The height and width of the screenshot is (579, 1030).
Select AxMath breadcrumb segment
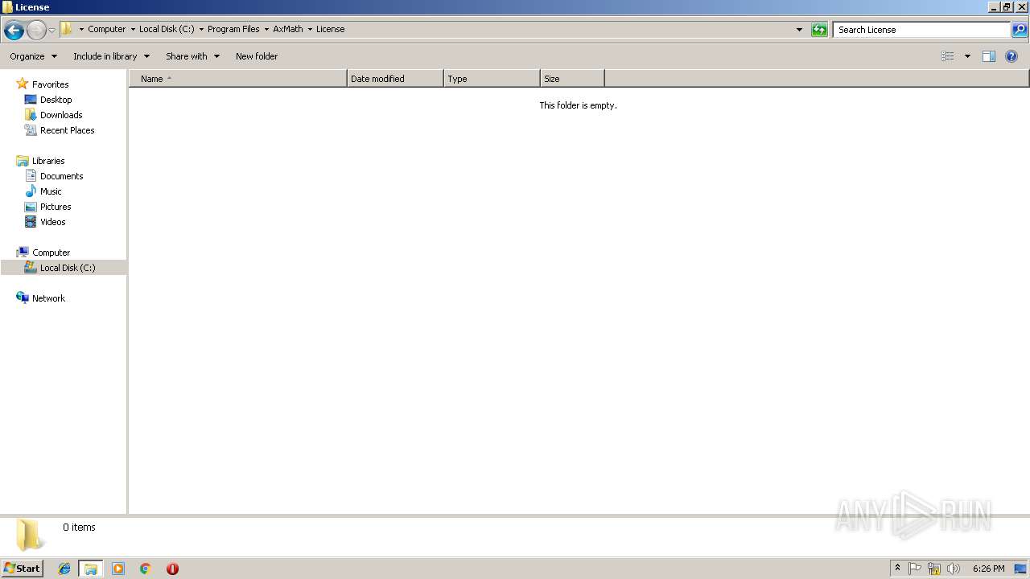point(288,29)
